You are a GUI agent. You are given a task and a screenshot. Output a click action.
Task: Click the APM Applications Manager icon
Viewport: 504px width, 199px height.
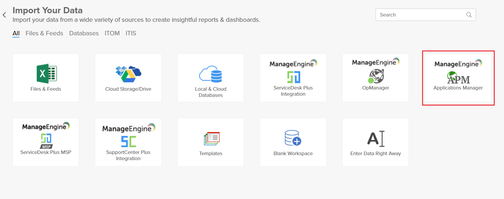[x=458, y=78]
